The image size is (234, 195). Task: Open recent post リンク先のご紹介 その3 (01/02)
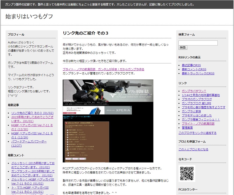pos(32,113)
